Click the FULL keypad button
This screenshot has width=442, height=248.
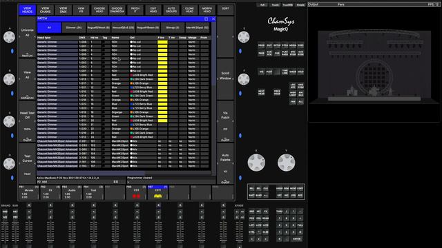300,225
